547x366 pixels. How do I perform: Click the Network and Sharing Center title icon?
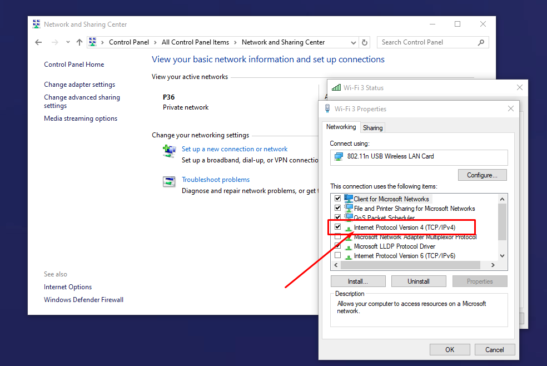tap(36, 24)
